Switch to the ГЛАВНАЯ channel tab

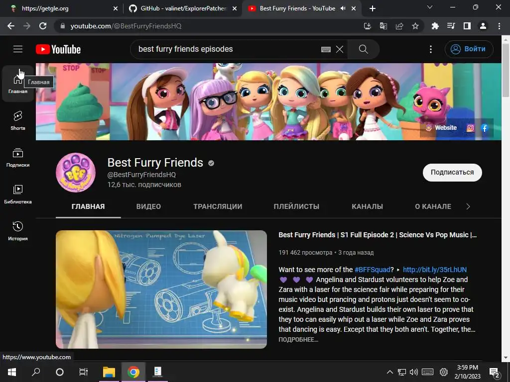[88, 206]
